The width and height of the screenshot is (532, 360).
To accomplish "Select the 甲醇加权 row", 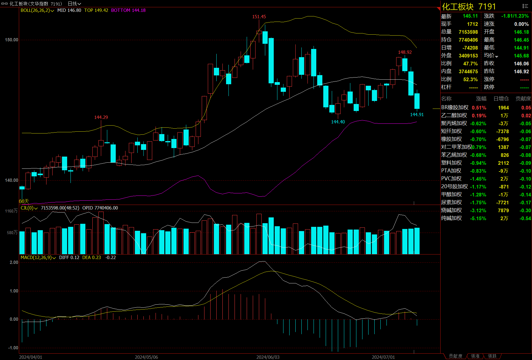I will pyautogui.click(x=486, y=195).
